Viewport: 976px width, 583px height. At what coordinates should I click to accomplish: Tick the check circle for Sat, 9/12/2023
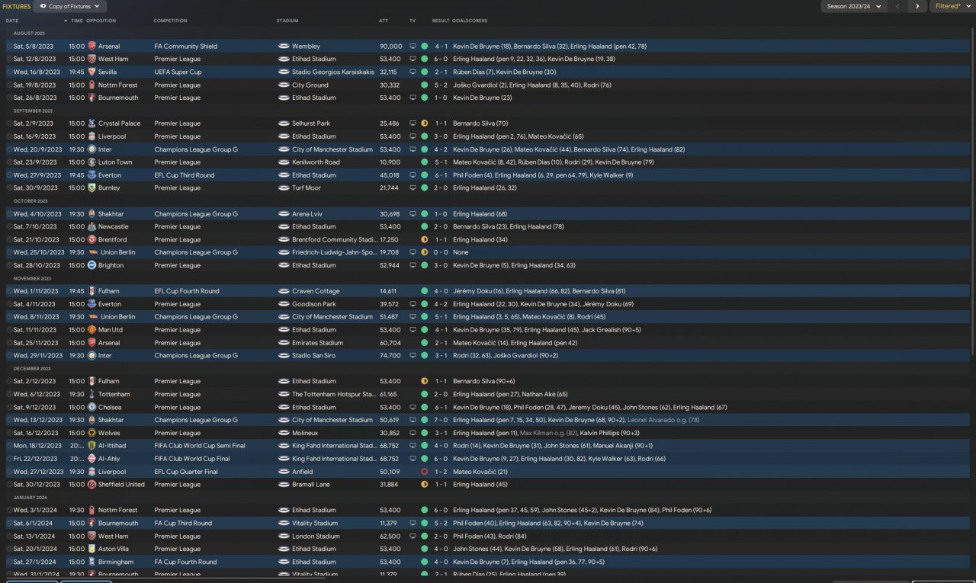click(x=9, y=408)
